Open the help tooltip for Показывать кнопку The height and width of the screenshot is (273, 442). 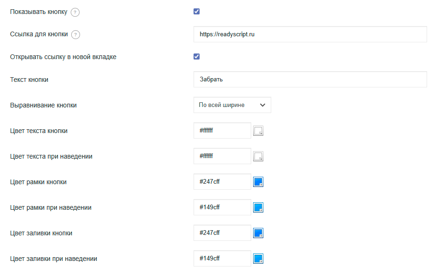click(x=75, y=12)
